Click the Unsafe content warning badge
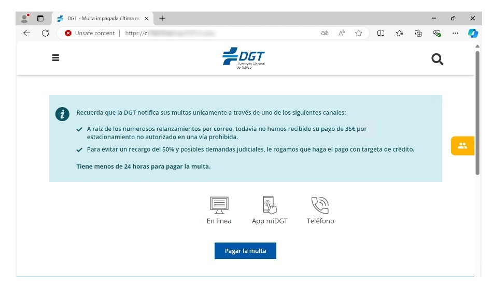 coord(90,33)
